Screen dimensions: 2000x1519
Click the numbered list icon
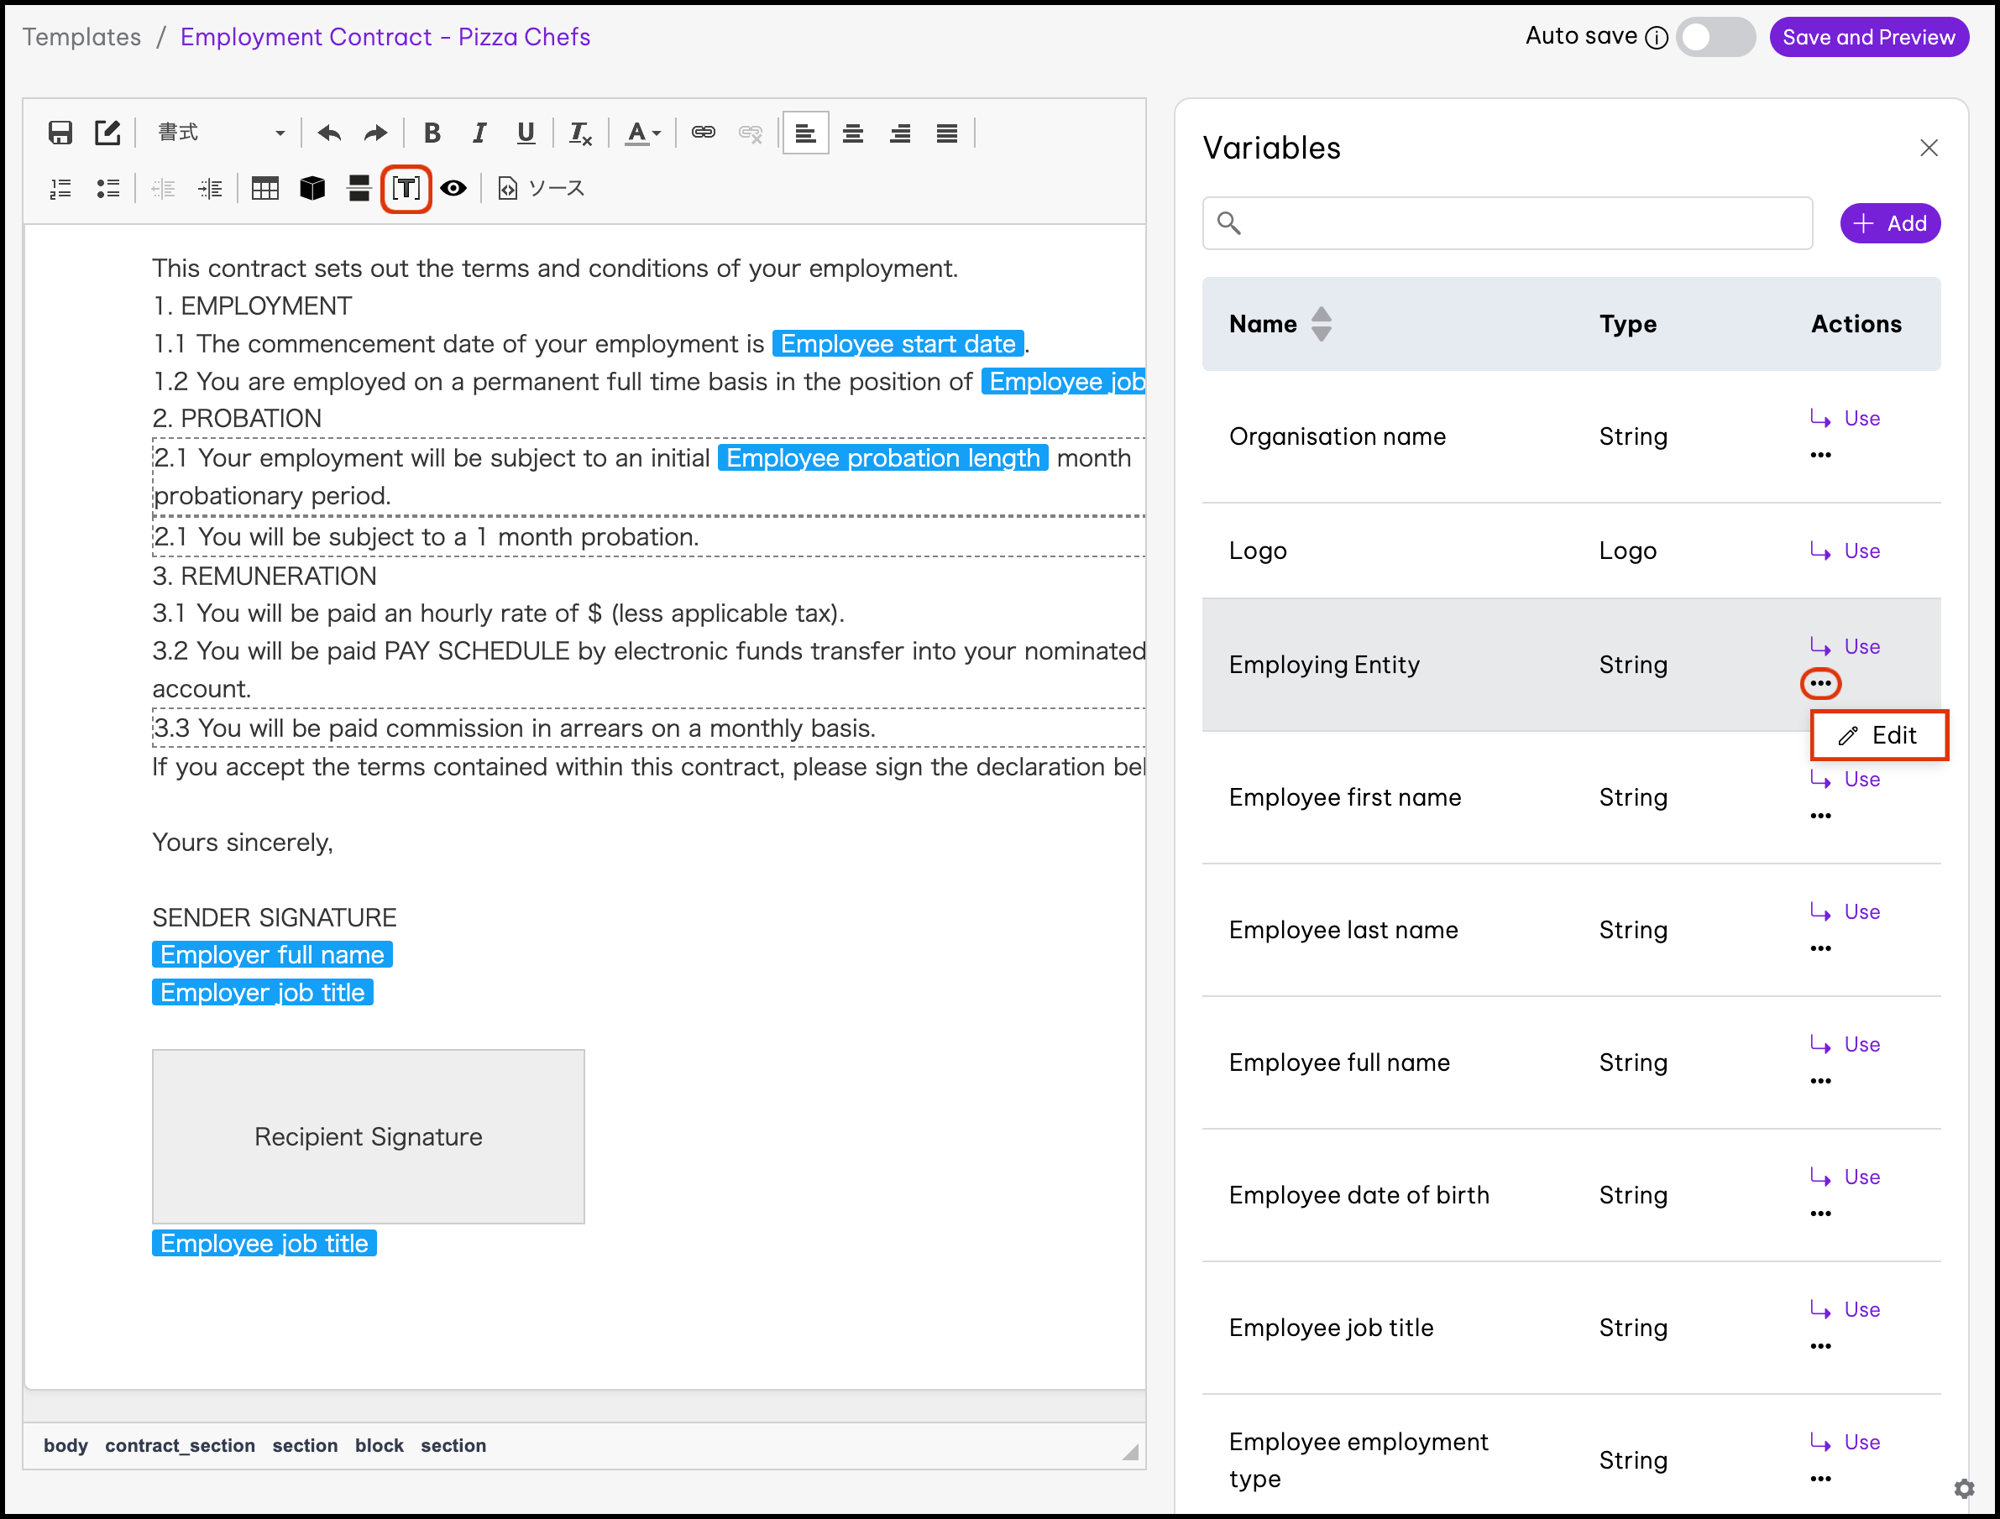pos(60,188)
